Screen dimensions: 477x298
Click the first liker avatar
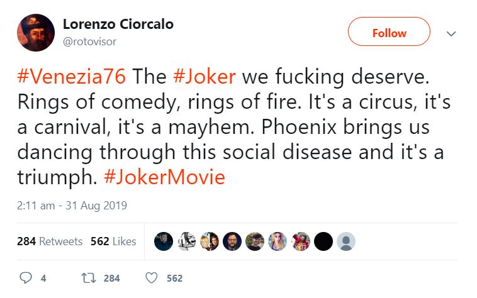click(164, 241)
